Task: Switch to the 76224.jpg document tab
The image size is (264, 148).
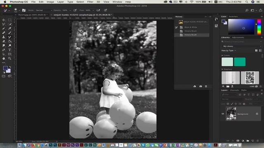Action: point(32,15)
